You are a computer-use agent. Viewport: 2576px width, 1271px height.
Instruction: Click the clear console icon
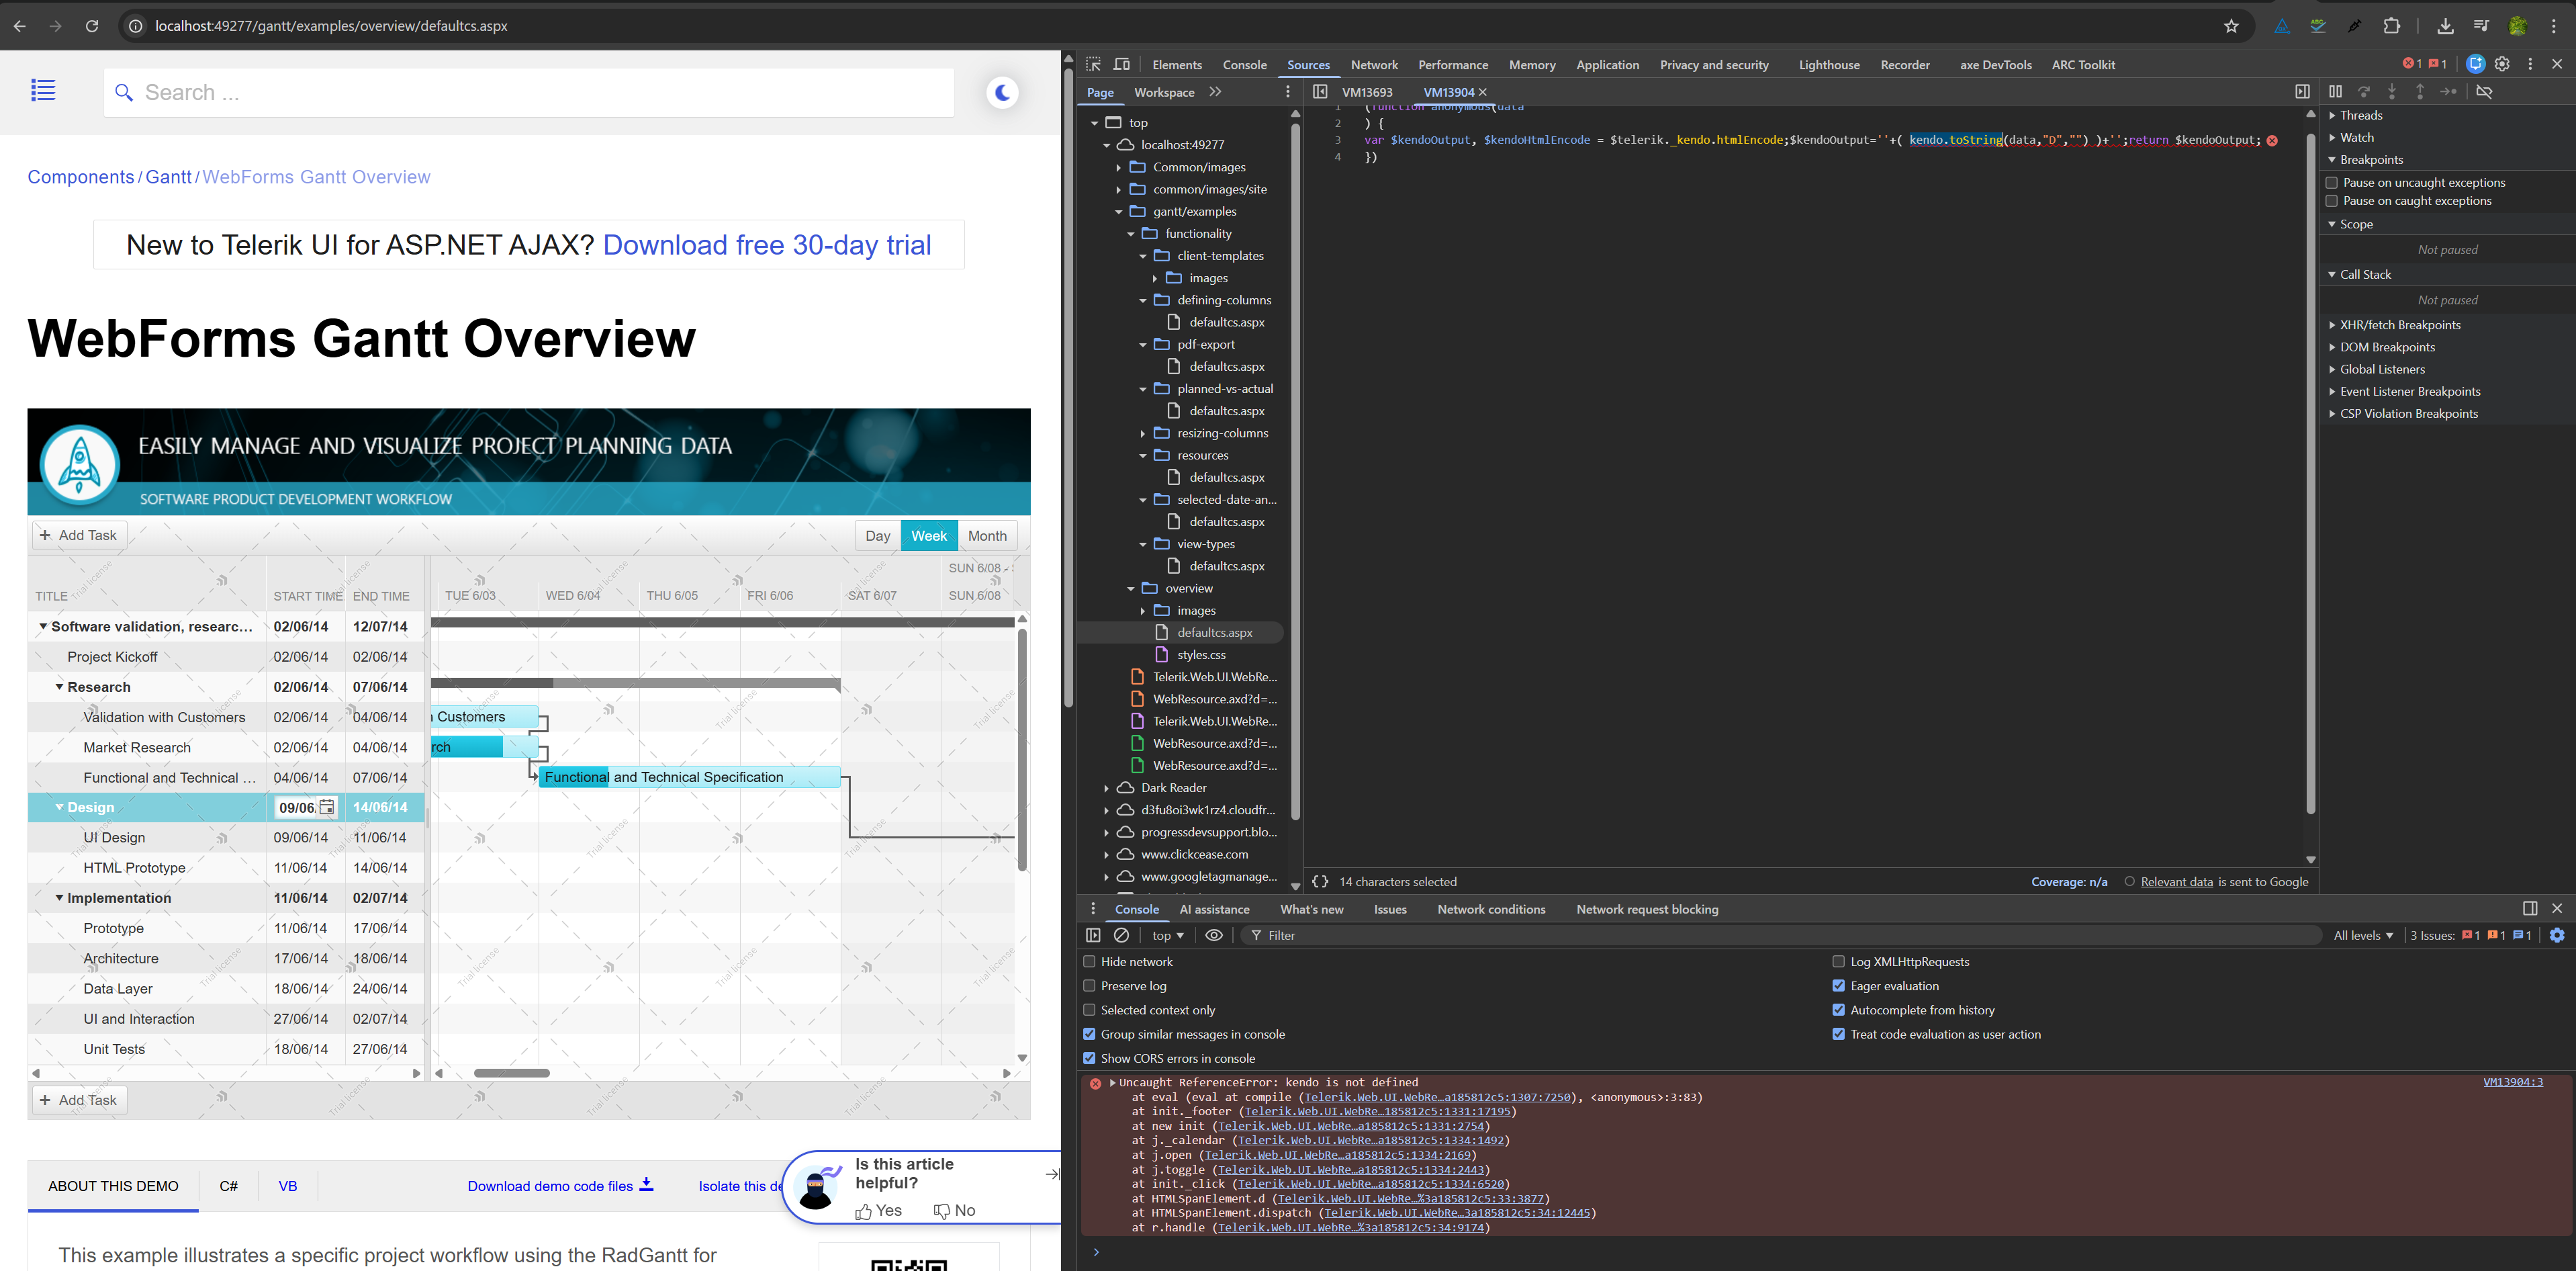click(1122, 935)
